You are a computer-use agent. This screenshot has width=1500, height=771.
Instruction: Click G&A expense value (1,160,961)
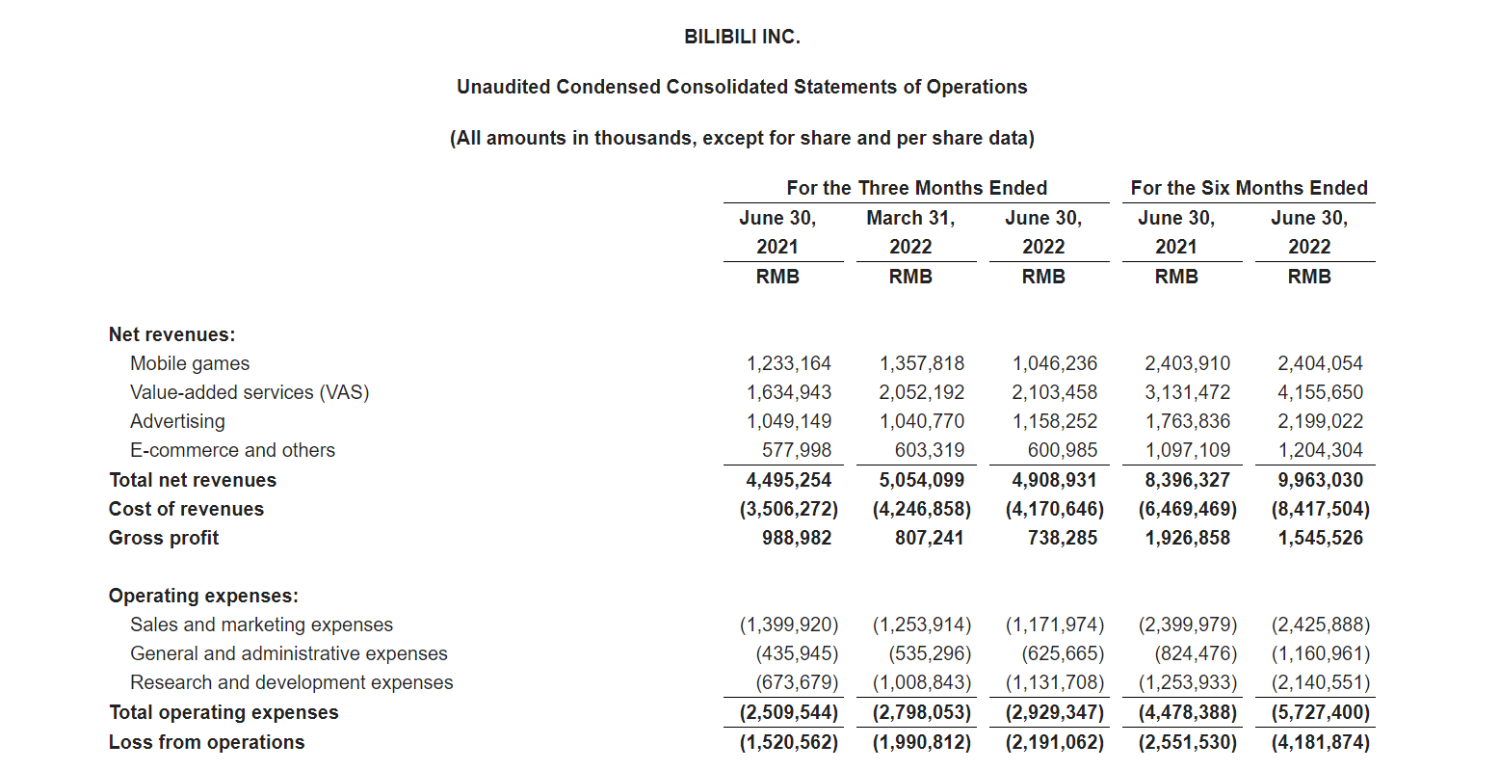tap(1321, 653)
